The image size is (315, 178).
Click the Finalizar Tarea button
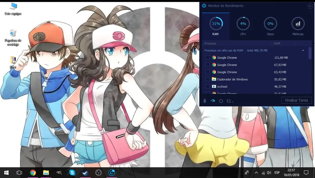pyautogui.click(x=296, y=100)
